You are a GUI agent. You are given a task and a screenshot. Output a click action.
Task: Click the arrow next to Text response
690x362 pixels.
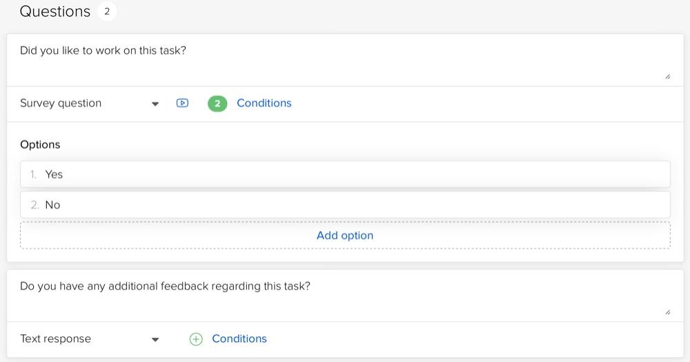155,339
